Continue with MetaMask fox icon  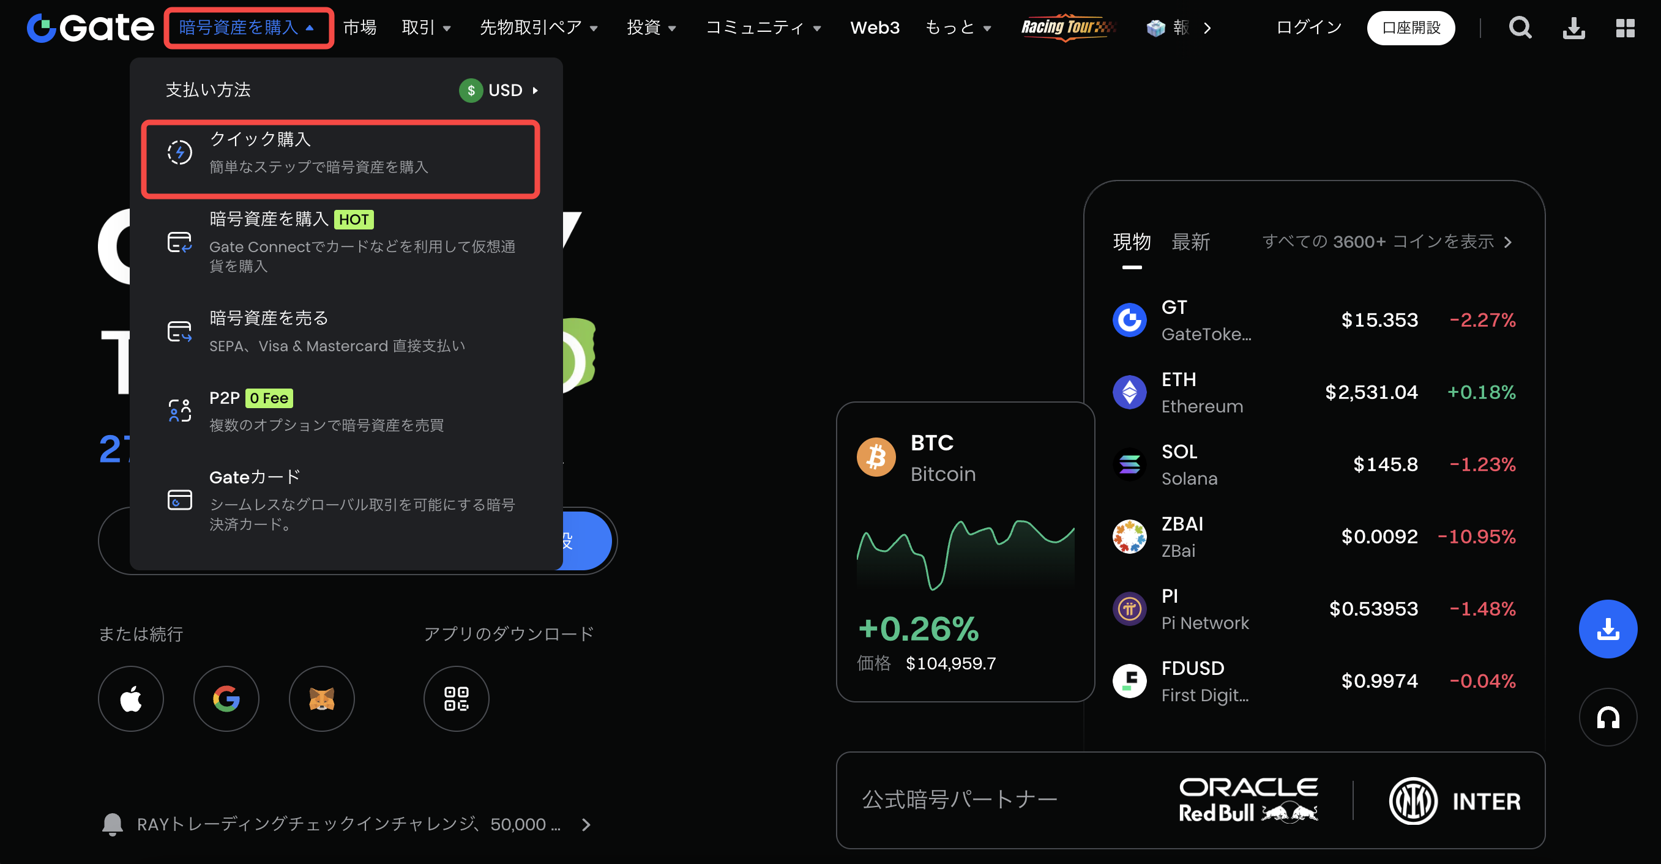click(322, 699)
